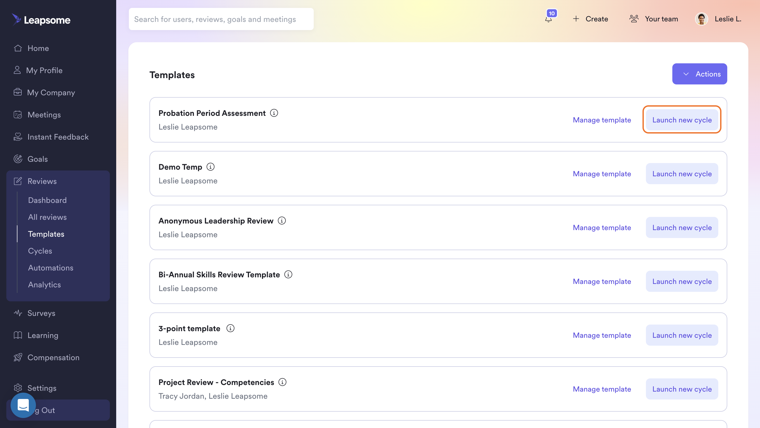Screen dimensions: 760x428
Task: Show info for Anonymous Leadership Review
Action: pyautogui.click(x=282, y=221)
